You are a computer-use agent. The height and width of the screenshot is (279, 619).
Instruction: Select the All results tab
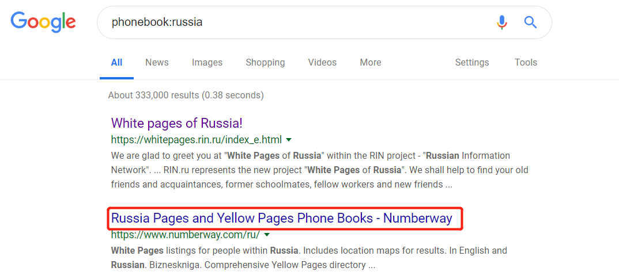coord(116,63)
